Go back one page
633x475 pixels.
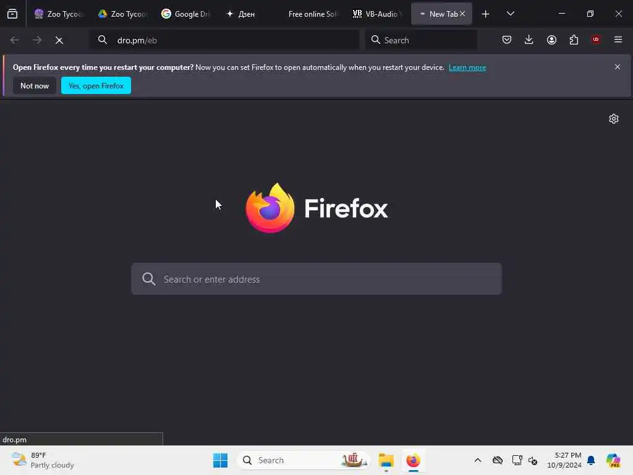tap(15, 40)
